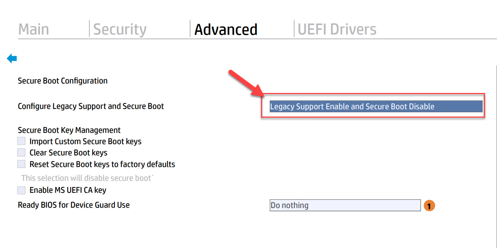Click the Configure Legacy Support and Secure Boot label
Viewport: 497px width, 248px height.
(x=91, y=106)
